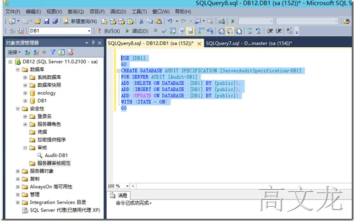The image size is (354, 221).
Task: Click the Activity Monitor icon in toolbar
Action: point(221,21)
